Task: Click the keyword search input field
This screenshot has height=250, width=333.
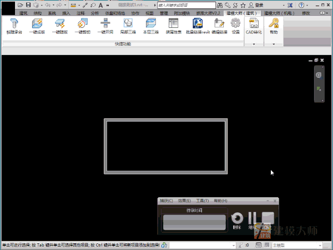Action: tap(186, 5)
